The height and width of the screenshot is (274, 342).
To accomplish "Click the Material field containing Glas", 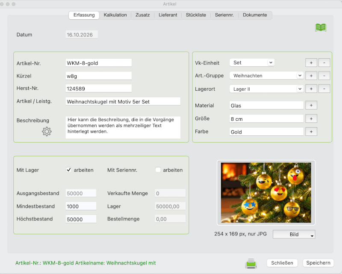I will click(266, 106).
